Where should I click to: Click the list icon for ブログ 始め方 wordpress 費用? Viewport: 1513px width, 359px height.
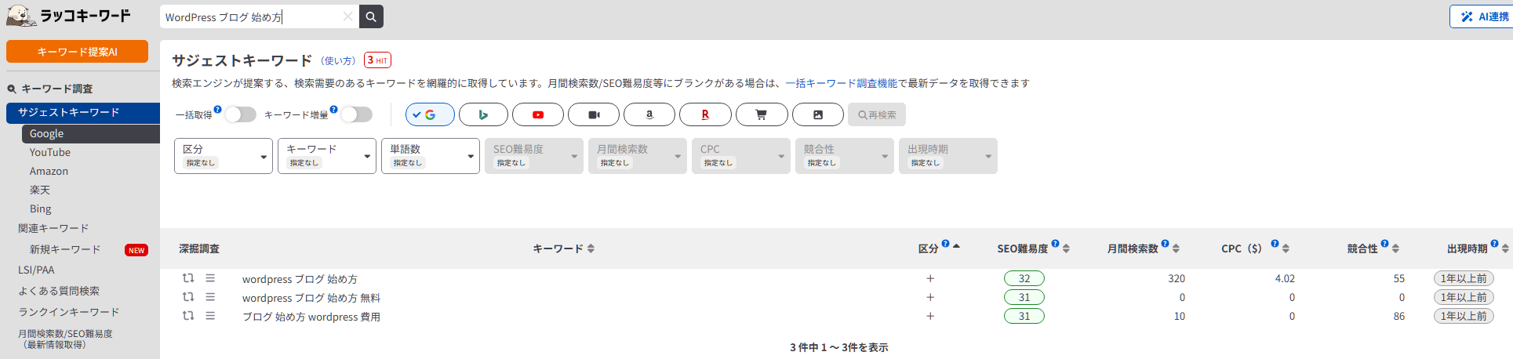(x=210, y=316)
